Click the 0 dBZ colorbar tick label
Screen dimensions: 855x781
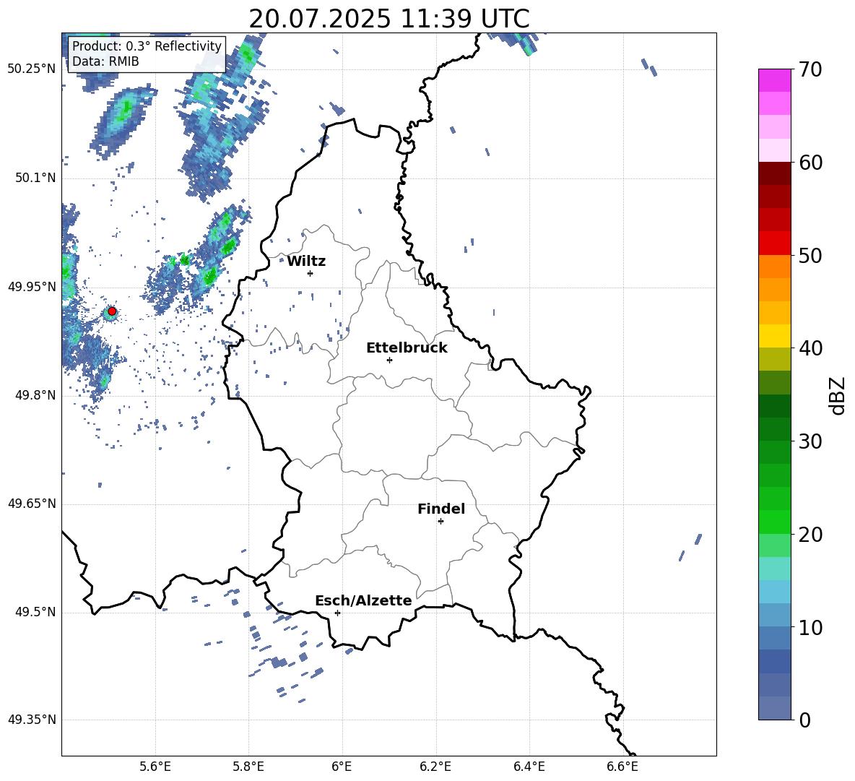coord(805,720)
